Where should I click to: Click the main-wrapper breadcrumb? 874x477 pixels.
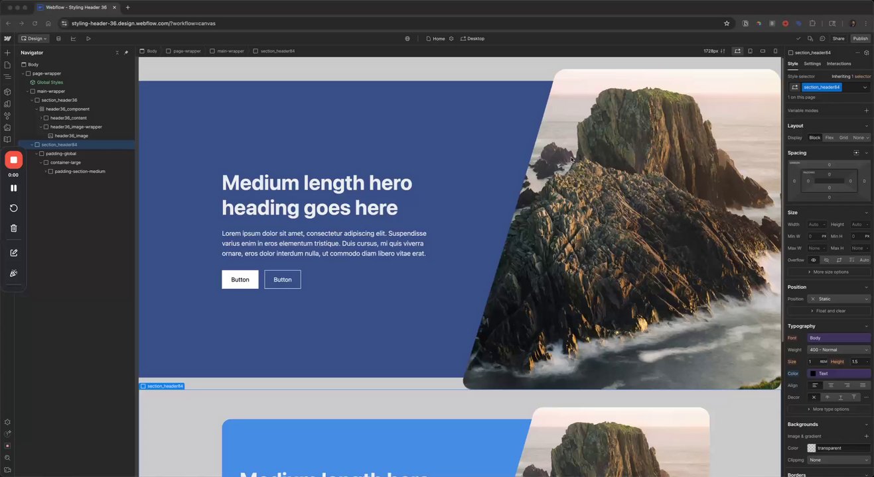pos(227,51)
